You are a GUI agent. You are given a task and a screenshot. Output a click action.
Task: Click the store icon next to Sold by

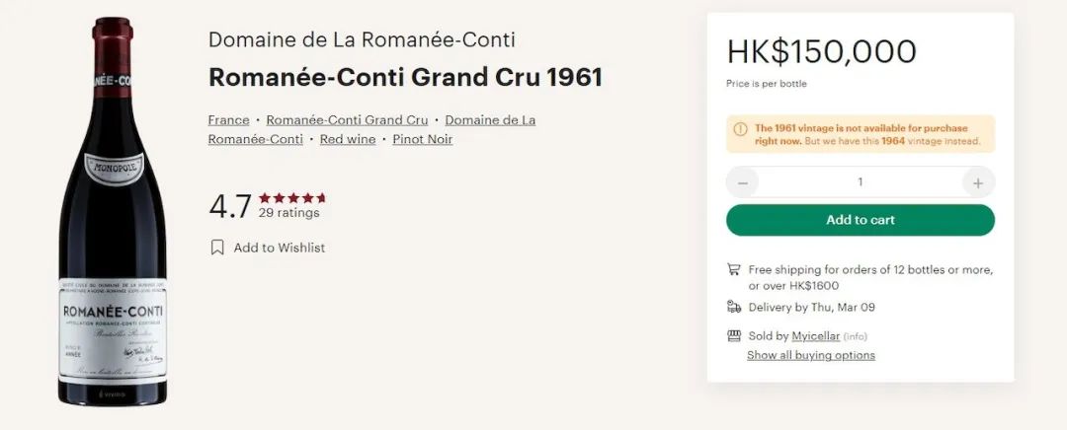click(x=734, y=335)
